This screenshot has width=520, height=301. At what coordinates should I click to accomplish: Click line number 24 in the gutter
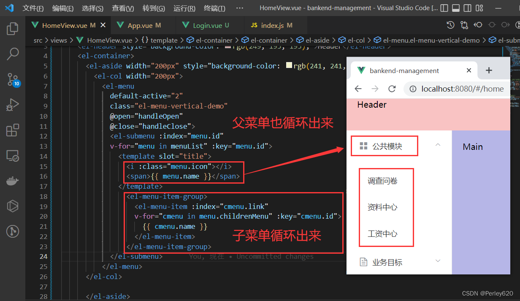43,256
